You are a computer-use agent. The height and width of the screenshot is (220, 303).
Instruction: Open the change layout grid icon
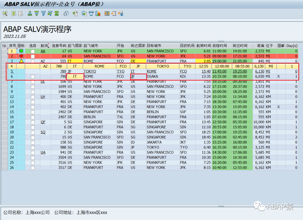107,13
